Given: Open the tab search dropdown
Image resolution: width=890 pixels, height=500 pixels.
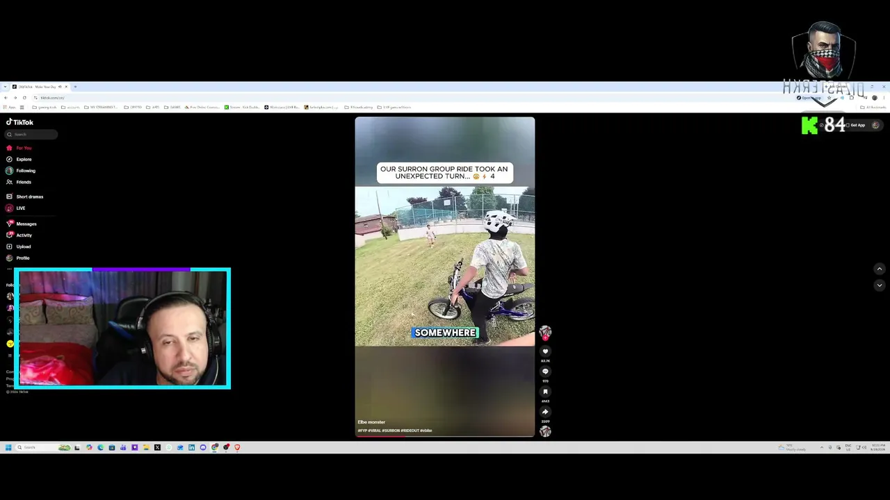Looking at the screenshot, I should point(6,87).
